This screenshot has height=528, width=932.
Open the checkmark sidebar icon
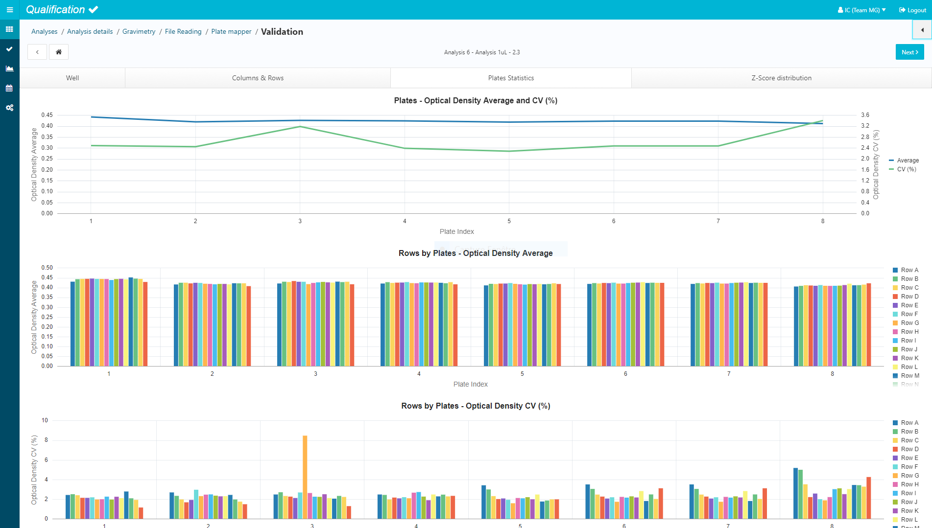pos(9,49)
